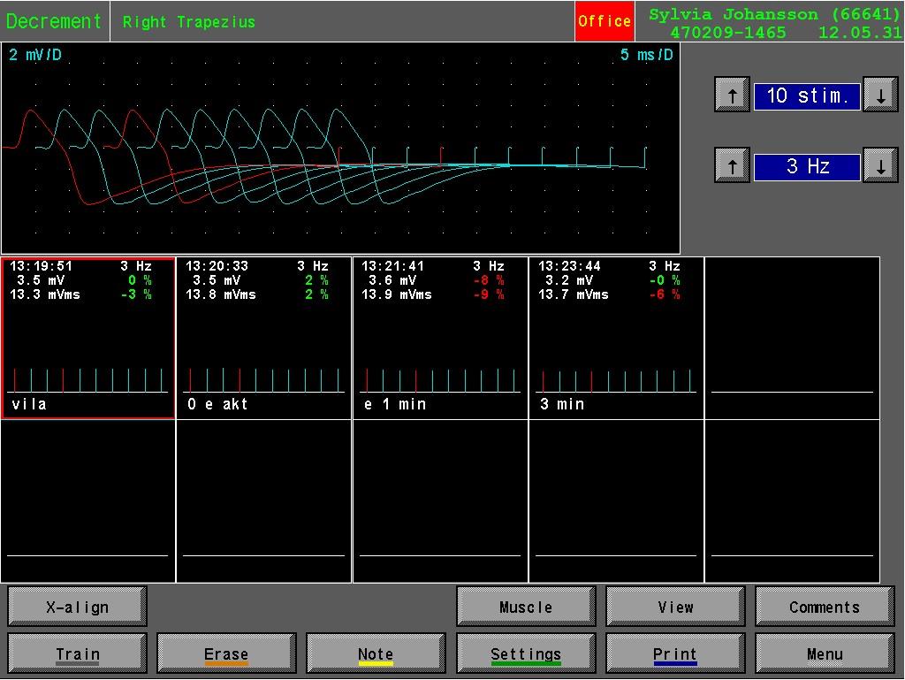Image resolution: width=905 pixels, height=680 pixels.
Task: Open the Settings button
Action: click(x=526, y=653)
